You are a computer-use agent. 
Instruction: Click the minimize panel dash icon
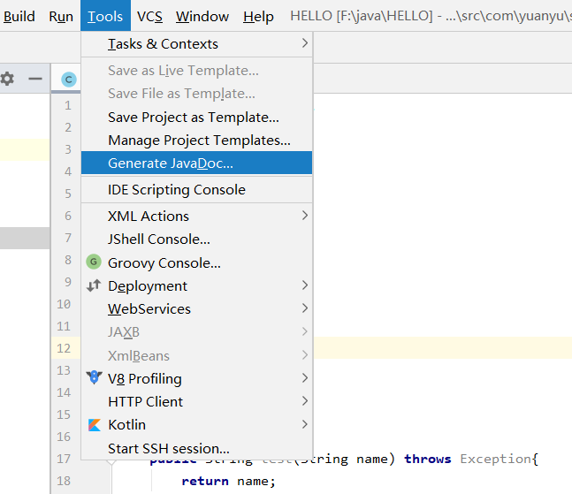[x=35, y=79]
